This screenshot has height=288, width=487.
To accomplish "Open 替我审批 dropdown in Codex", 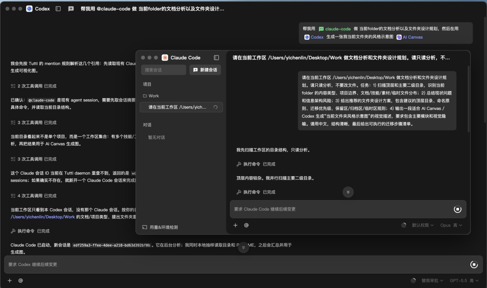I will click(x=432, y=280).
